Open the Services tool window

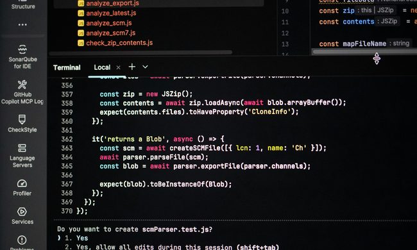(x=22, y=216)
